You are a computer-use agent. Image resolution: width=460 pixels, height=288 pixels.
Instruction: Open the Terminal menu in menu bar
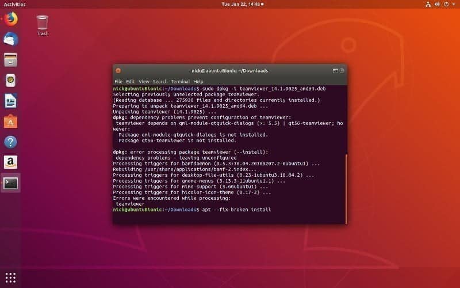coord(181,81)
